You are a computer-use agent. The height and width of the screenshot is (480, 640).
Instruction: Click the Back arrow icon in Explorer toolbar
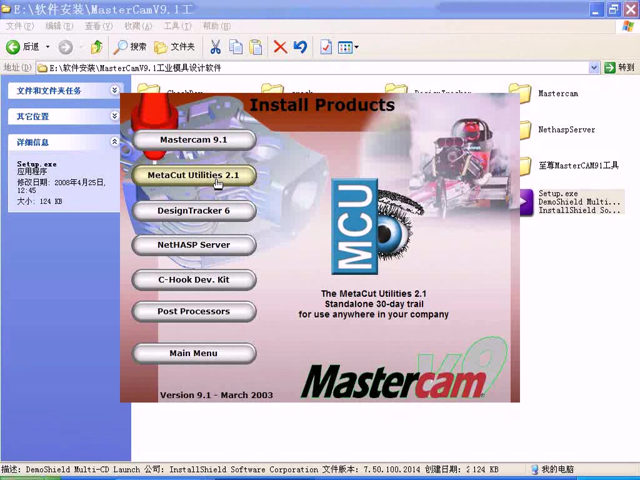point(12,47)
